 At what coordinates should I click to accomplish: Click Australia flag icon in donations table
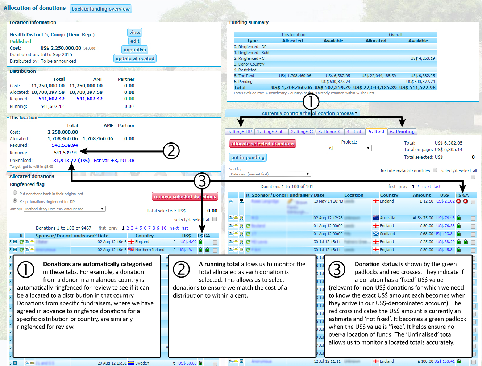[x=375, y=218]
